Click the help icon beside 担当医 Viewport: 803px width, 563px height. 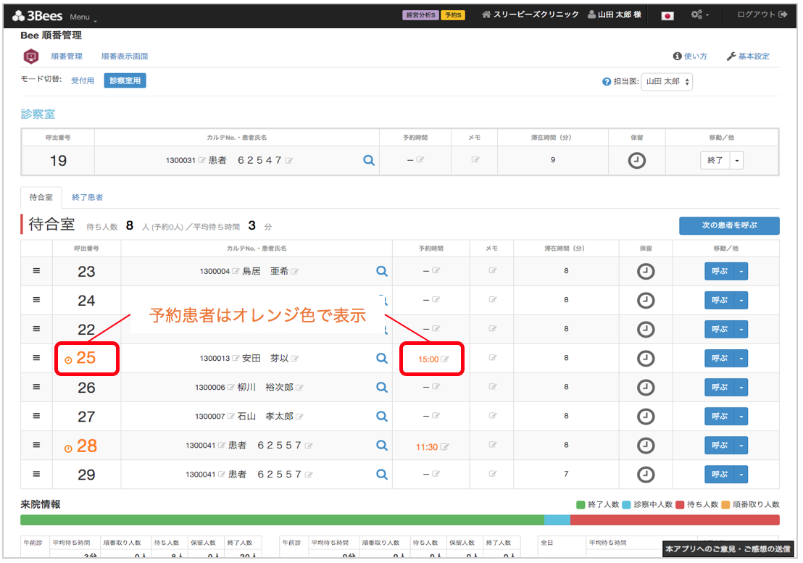(x=607, y=81)
